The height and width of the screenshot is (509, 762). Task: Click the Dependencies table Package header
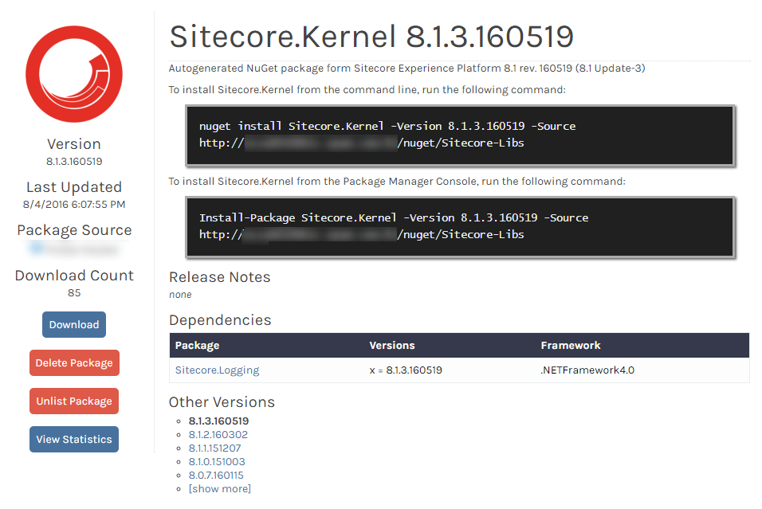[x=198, y=345]
